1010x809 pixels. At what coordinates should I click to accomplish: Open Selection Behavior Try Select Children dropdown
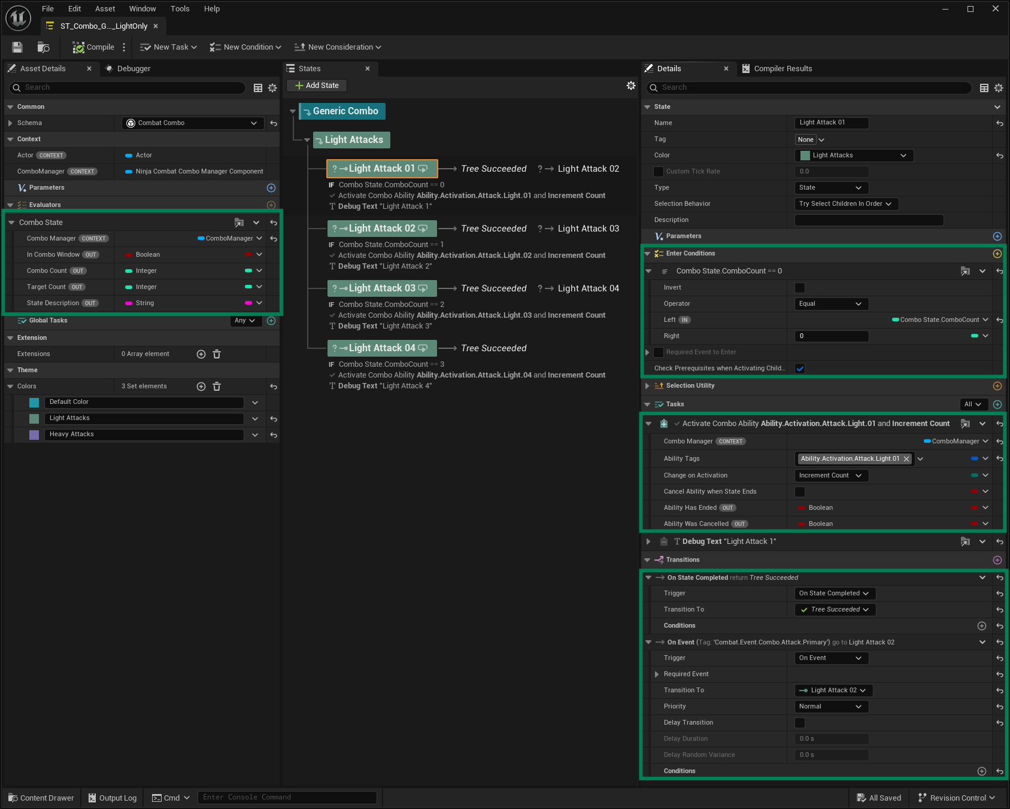point(847,204)
